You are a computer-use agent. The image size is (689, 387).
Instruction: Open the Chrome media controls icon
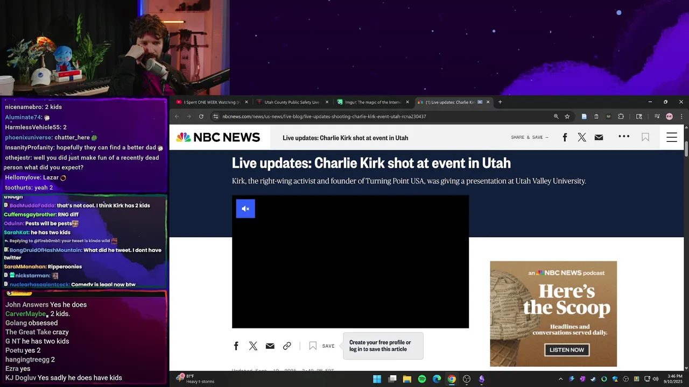tap(657, 117)
